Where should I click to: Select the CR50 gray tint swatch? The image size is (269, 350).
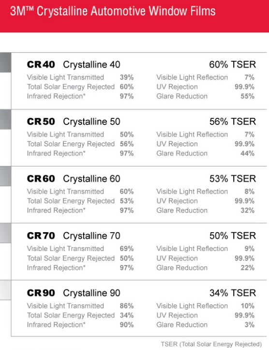pyautogui.click(x=5, y=119)
